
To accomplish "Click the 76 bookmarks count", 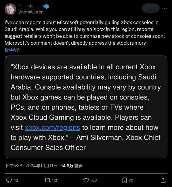I will pyautogui.click(x=131, y=180).
